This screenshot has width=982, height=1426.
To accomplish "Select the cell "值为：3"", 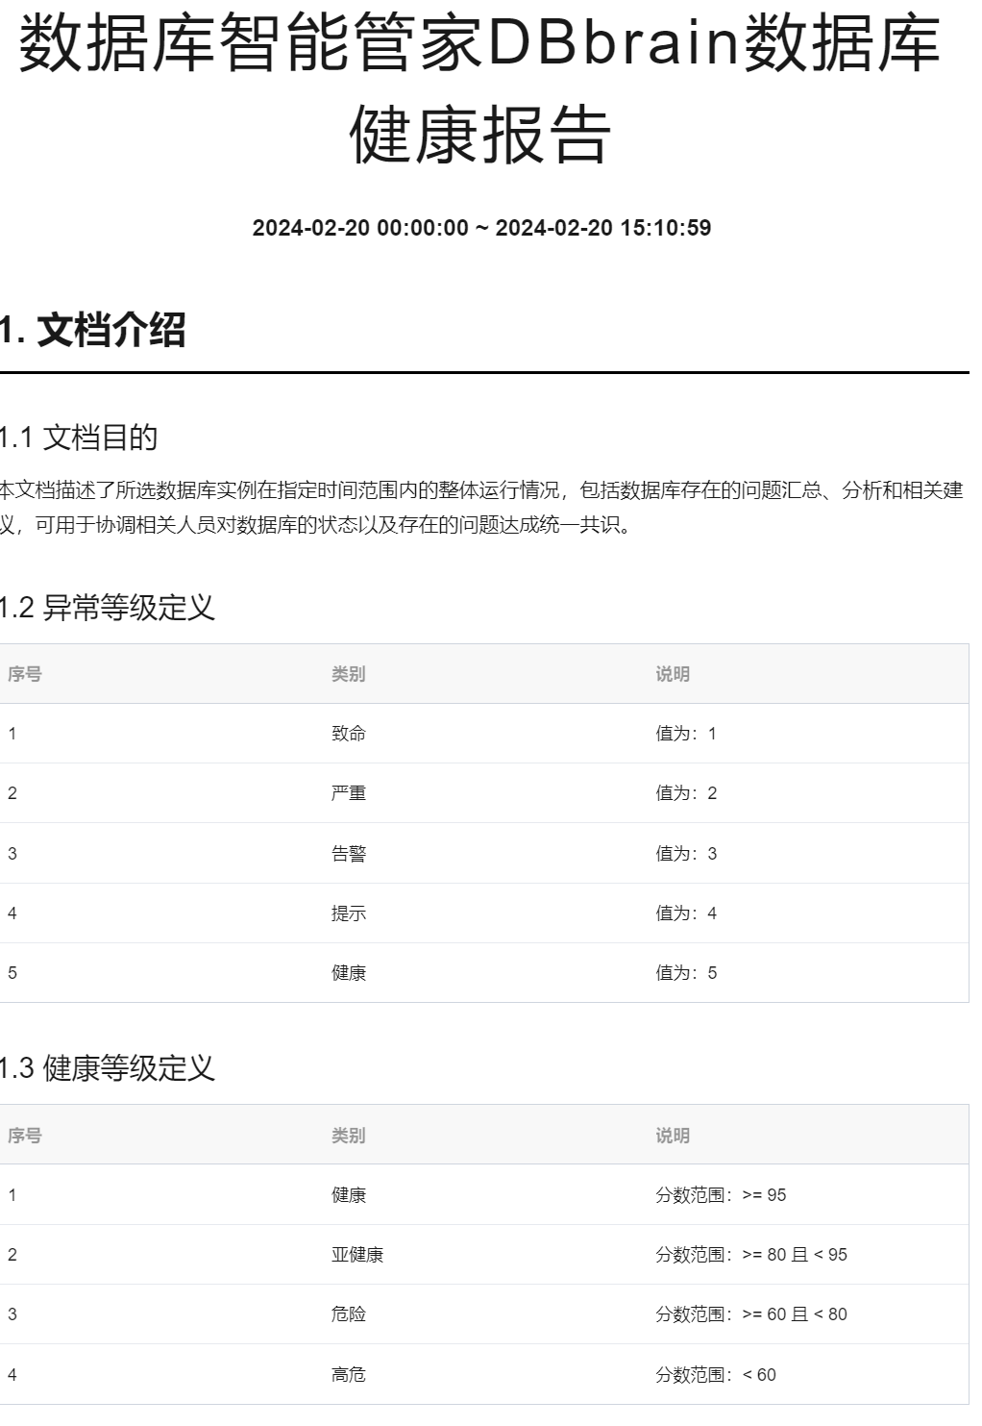I will tap(686, 854).
